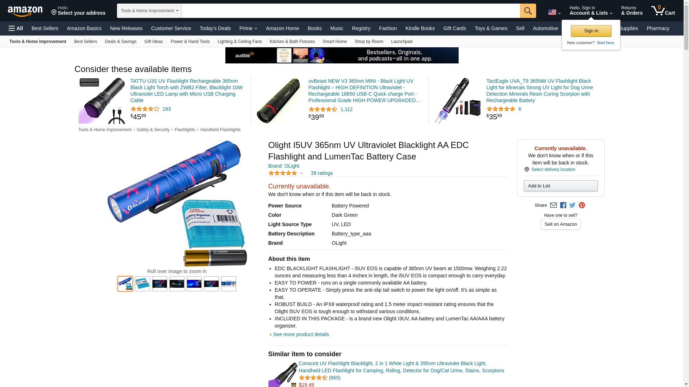Share via email envelope icon
The image size is (689, 387).
553,205
